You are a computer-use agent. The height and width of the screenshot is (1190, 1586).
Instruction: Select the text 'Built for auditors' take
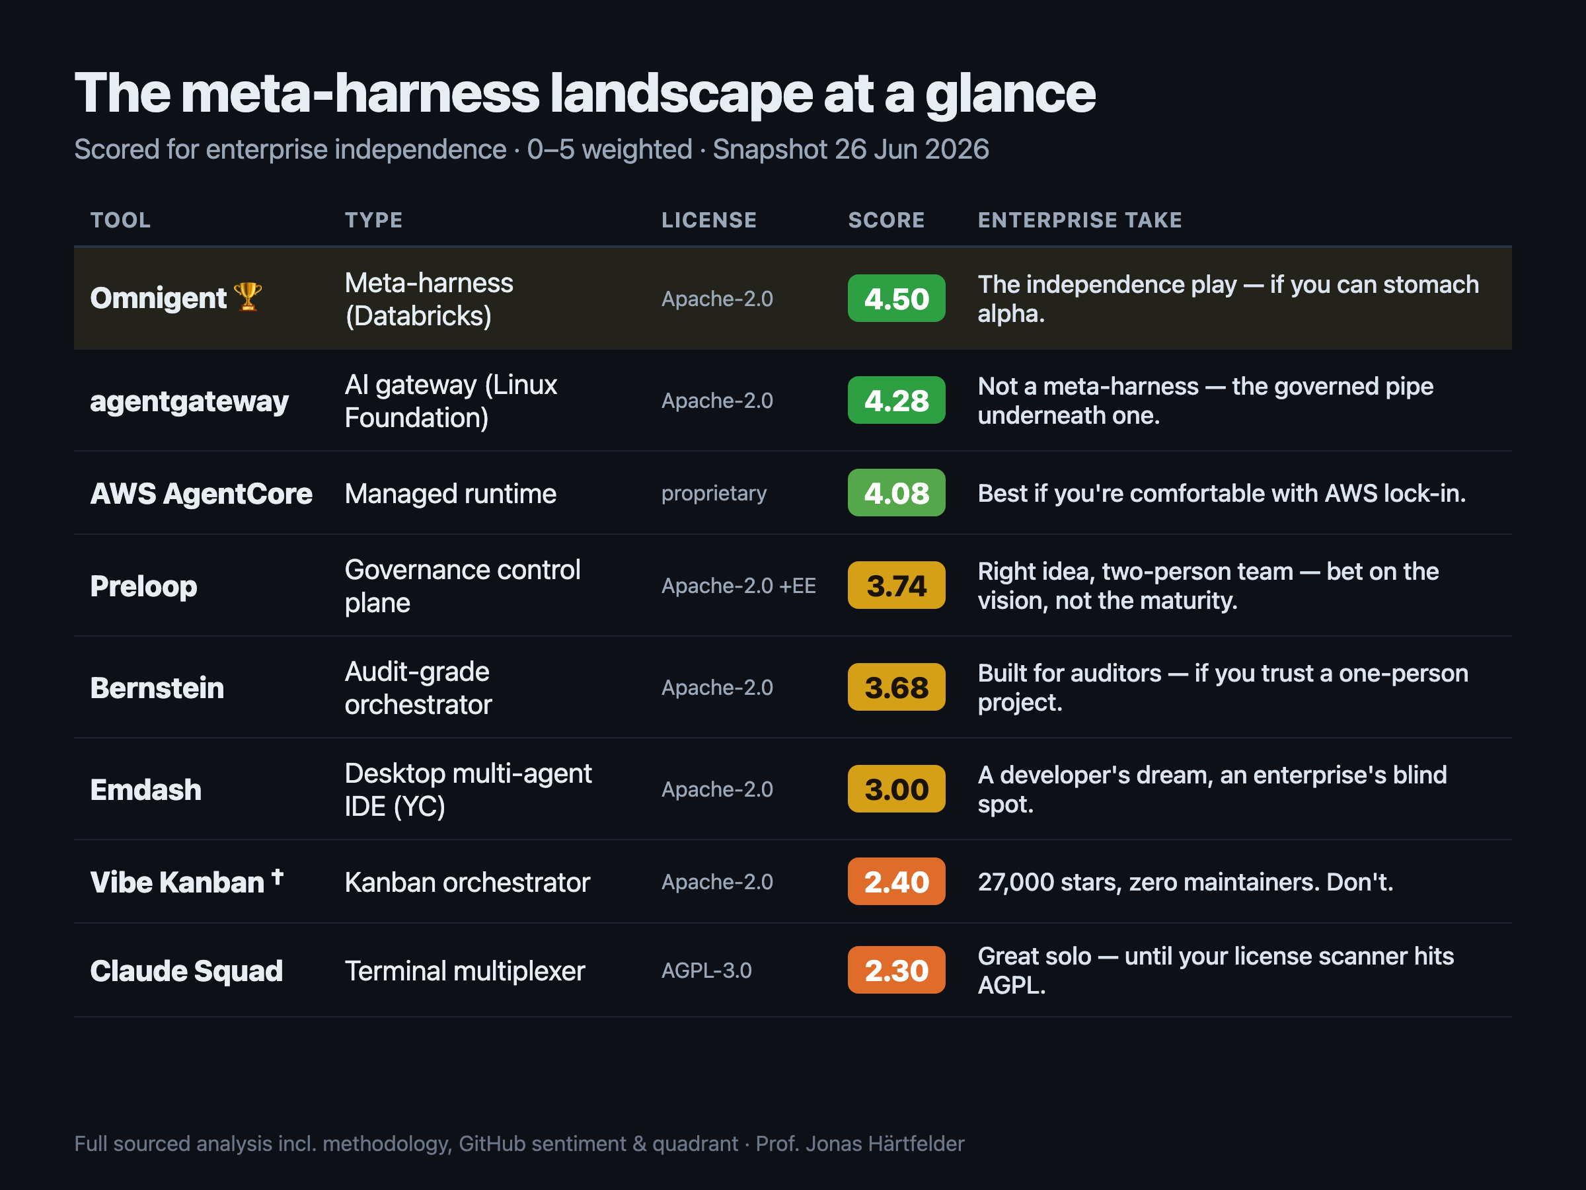[1223, 688]
